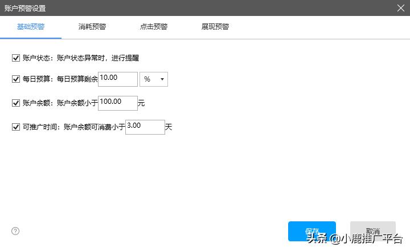This screenshot has width=410, height=251.
Task: Click the help question mark icon
Action: tap(15, 231)
